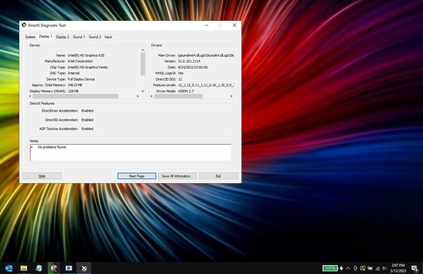Image resolution: width=423 pixels, height=274 pixels.
Task: Click manufacturer value Intel Corporation
Action: point(80,61)
